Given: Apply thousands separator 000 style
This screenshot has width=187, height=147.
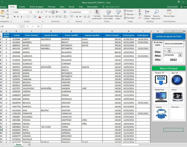Looking at the screenshot, I should coord(80,17).
